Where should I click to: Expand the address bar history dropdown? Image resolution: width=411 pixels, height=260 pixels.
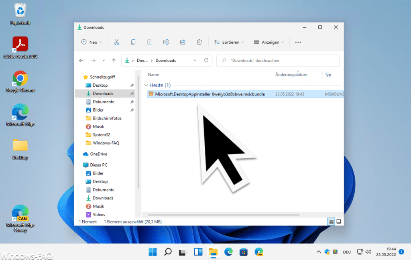[x=195, y=60]
